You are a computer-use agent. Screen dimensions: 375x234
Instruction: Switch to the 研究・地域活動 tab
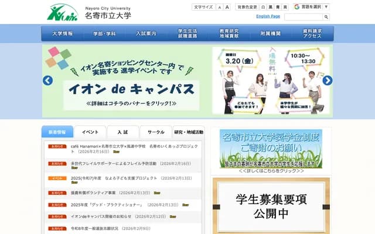point(189,132)
